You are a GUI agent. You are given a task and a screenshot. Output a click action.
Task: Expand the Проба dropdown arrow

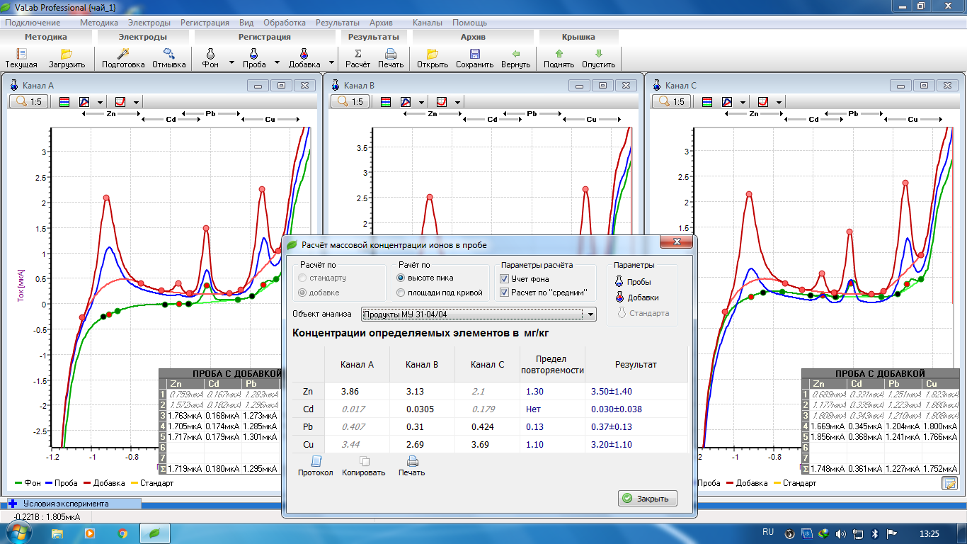277,62
